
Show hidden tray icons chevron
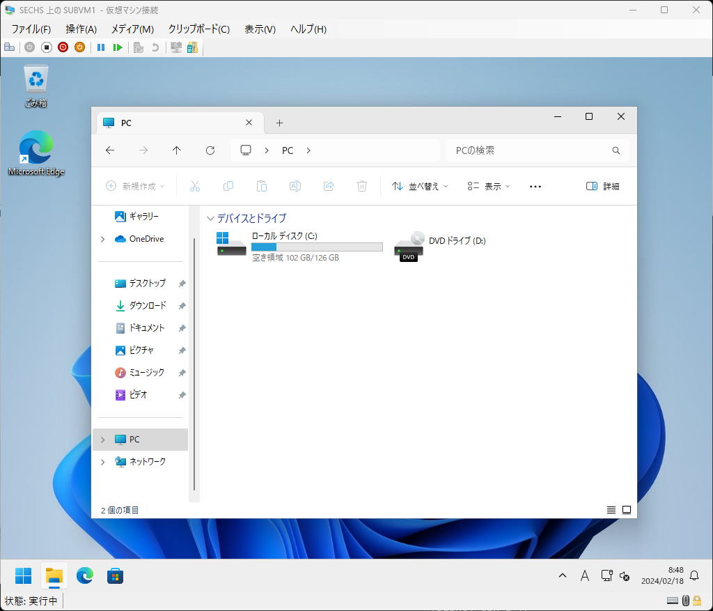(x=563, y=575)
